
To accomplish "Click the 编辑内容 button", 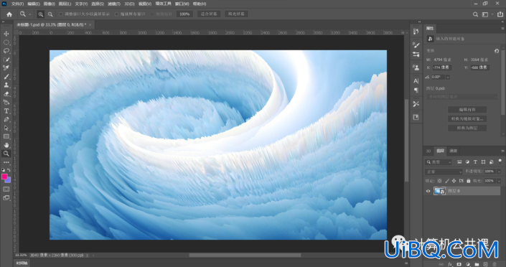I will 467,109.
